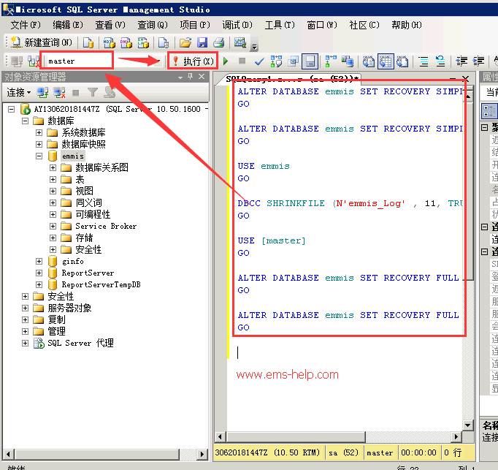The width and height of the screenshot is (498, 470).
Task: Select the ginfo database
Action: [73, 262]
